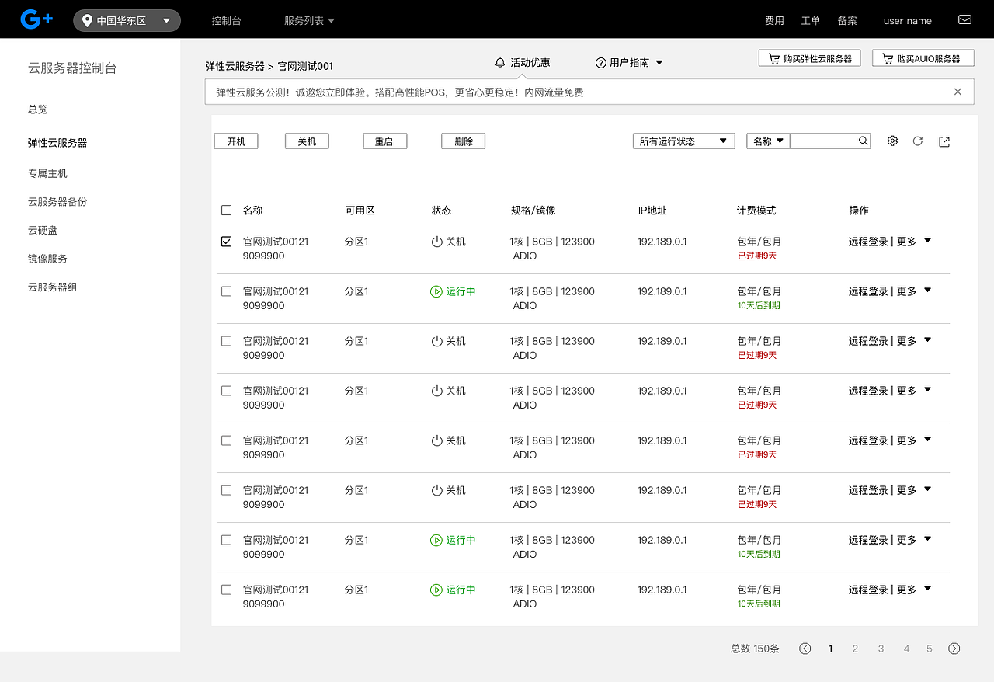Open the 中国华东区 region selector
This screenshot has height=682, width=994.
(x=127, y=20)
